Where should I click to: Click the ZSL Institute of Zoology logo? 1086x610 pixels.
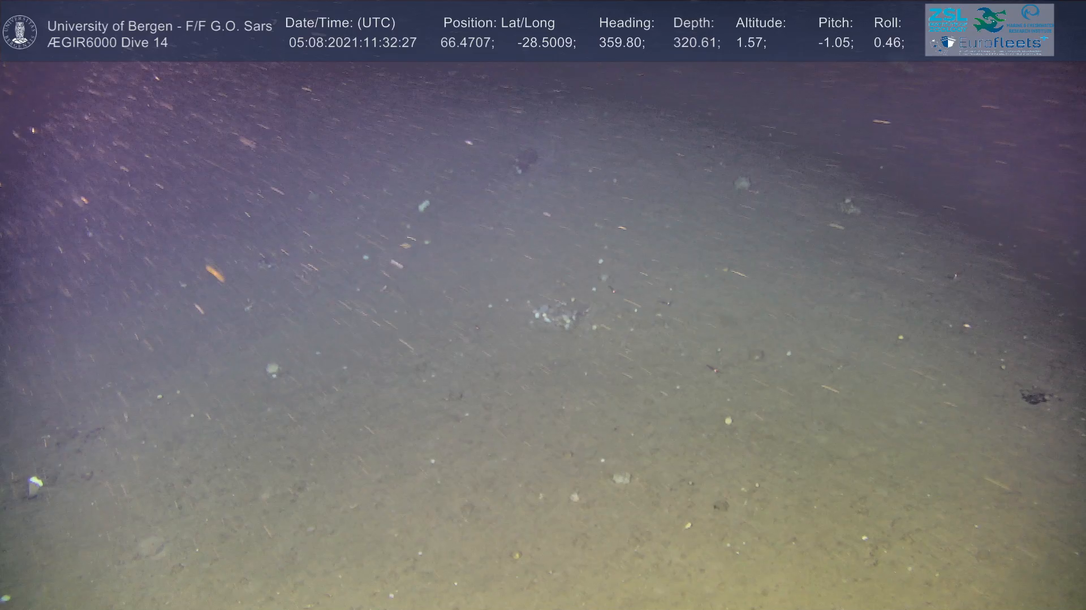[x=947, y=19]
